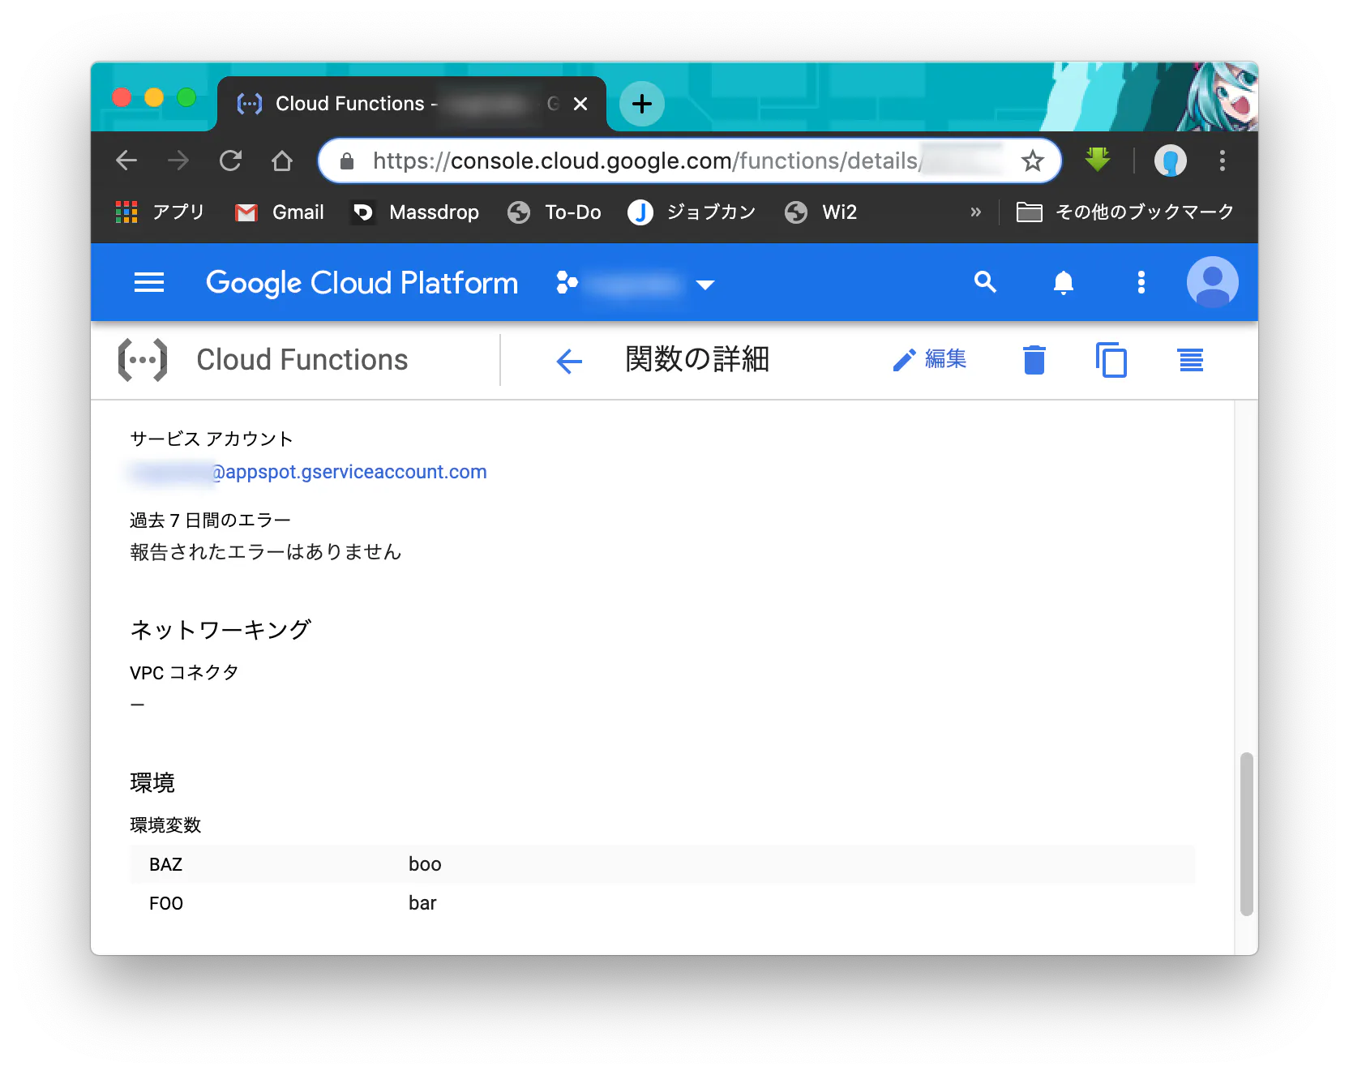Image resolution: width=1349 pixels, height=1075 pixels.
Task: Go back using the arrow beside 関数の詳細
Action: click(x=569, y=362)
